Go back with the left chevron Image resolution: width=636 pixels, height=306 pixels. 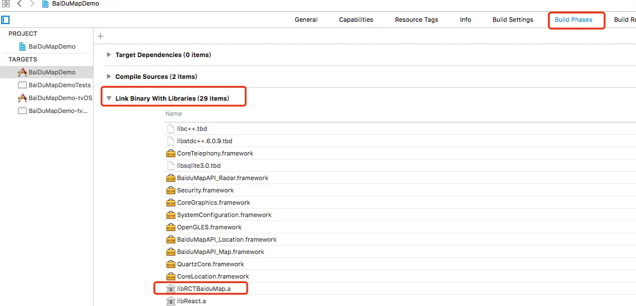(x=19, y=4)
